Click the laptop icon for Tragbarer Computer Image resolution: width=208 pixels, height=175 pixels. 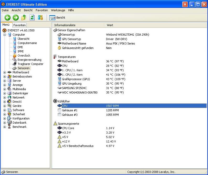coord(14,64)
